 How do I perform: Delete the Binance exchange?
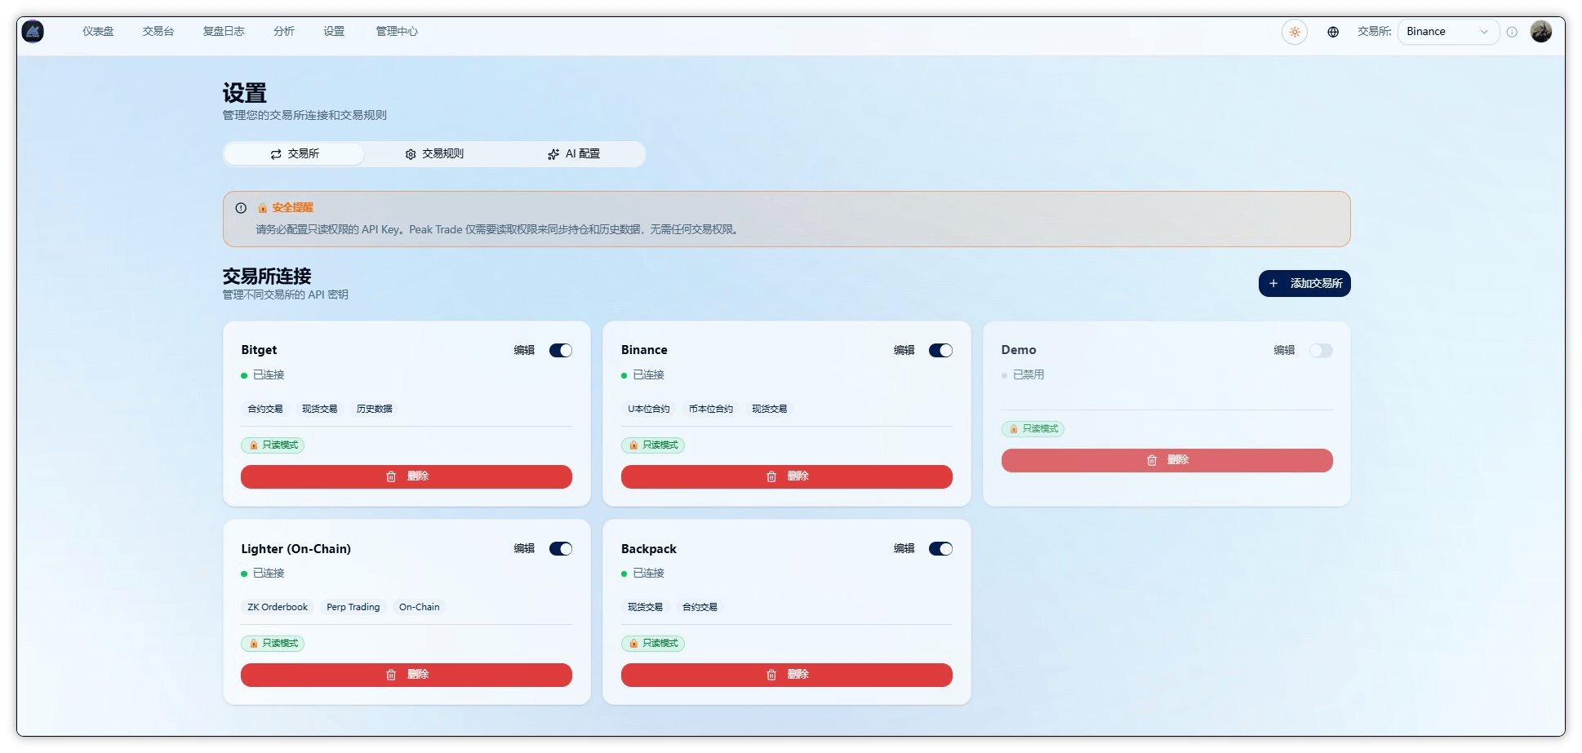[787, 477]
